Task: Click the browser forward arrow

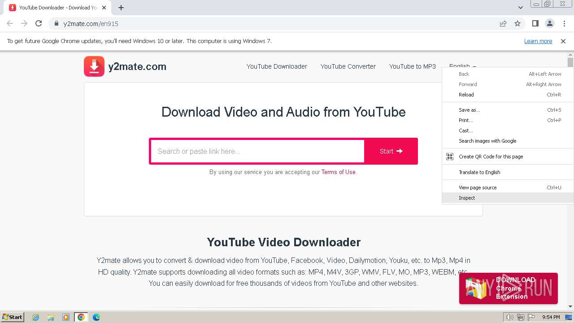Action: 24,24
